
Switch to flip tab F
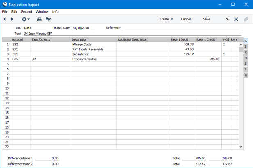coord(246,70)
